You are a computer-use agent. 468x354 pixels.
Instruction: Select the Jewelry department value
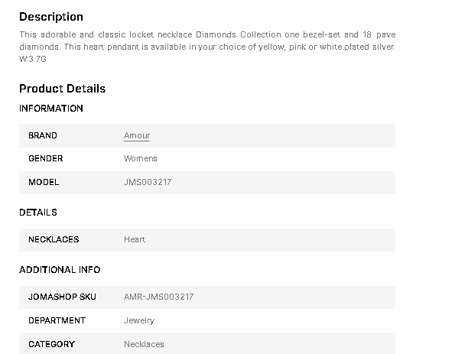[x=139, y=320]
